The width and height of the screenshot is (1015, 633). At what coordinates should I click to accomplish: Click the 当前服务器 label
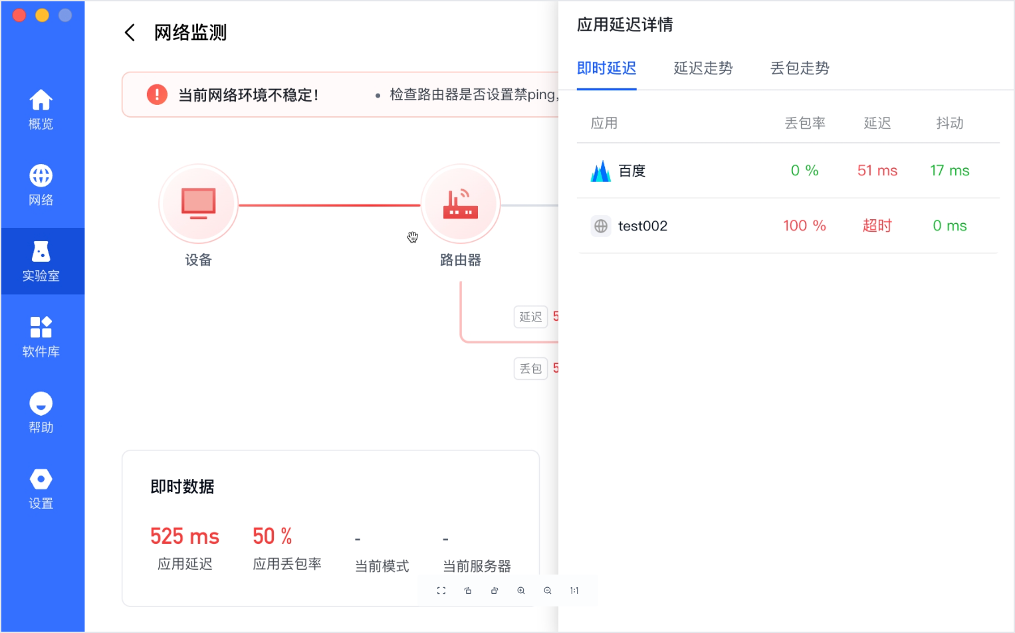[x=477, y=566]
